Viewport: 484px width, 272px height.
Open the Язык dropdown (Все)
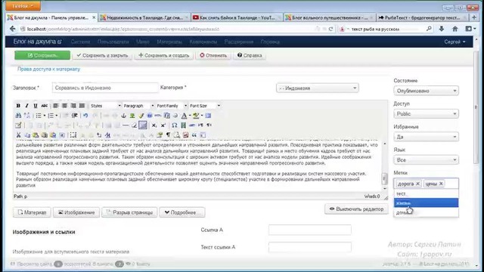[x=426, y=159]
